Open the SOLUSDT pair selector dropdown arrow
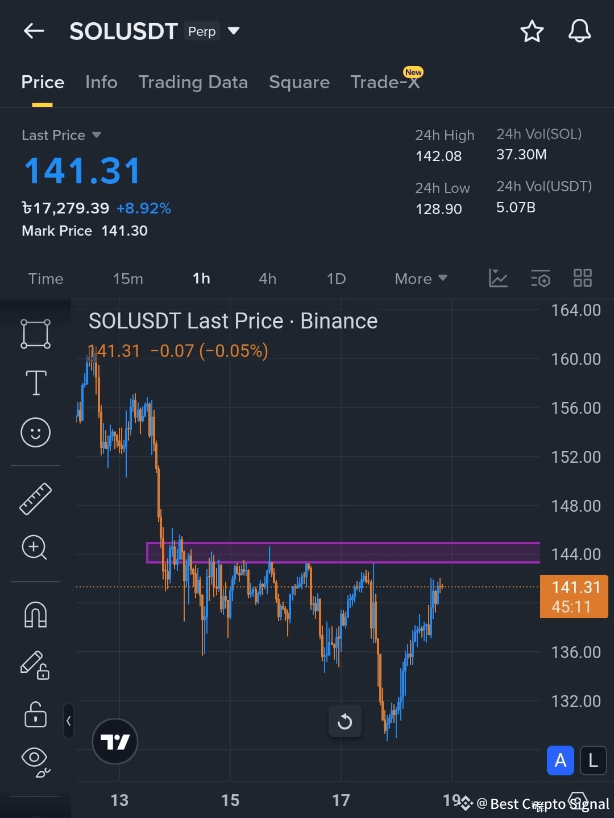 (234, 31)
